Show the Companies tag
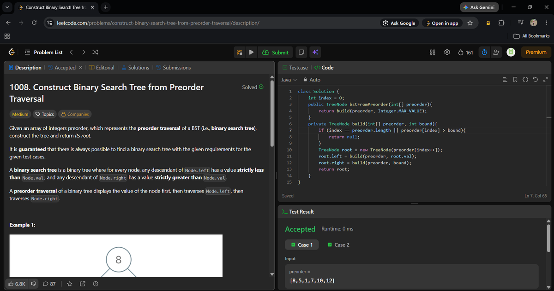The image size is (554, 291). point(75,114)
